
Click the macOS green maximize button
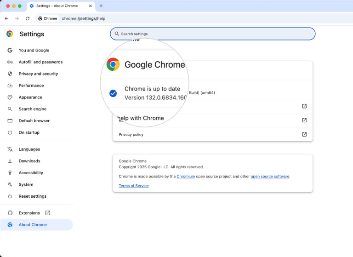click(x=20, y=6)
